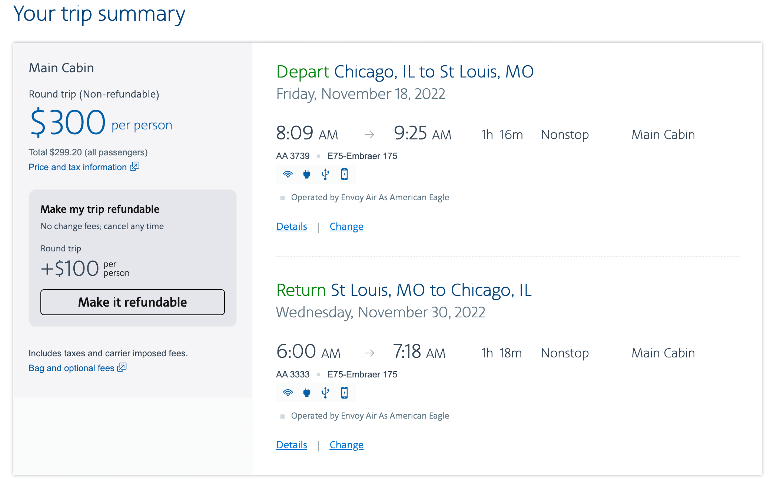Open the streaming entertainment icon on return flight
This screenshot has width=767, height=482.
coord(344,393)
